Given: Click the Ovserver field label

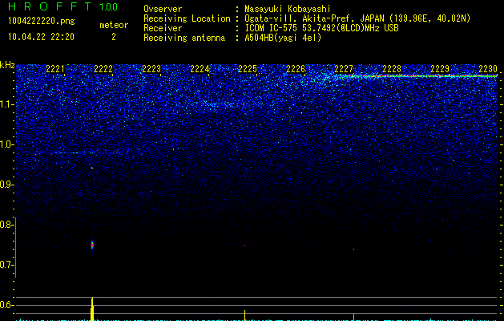Looking at the screenshot, I should point(163,9).
